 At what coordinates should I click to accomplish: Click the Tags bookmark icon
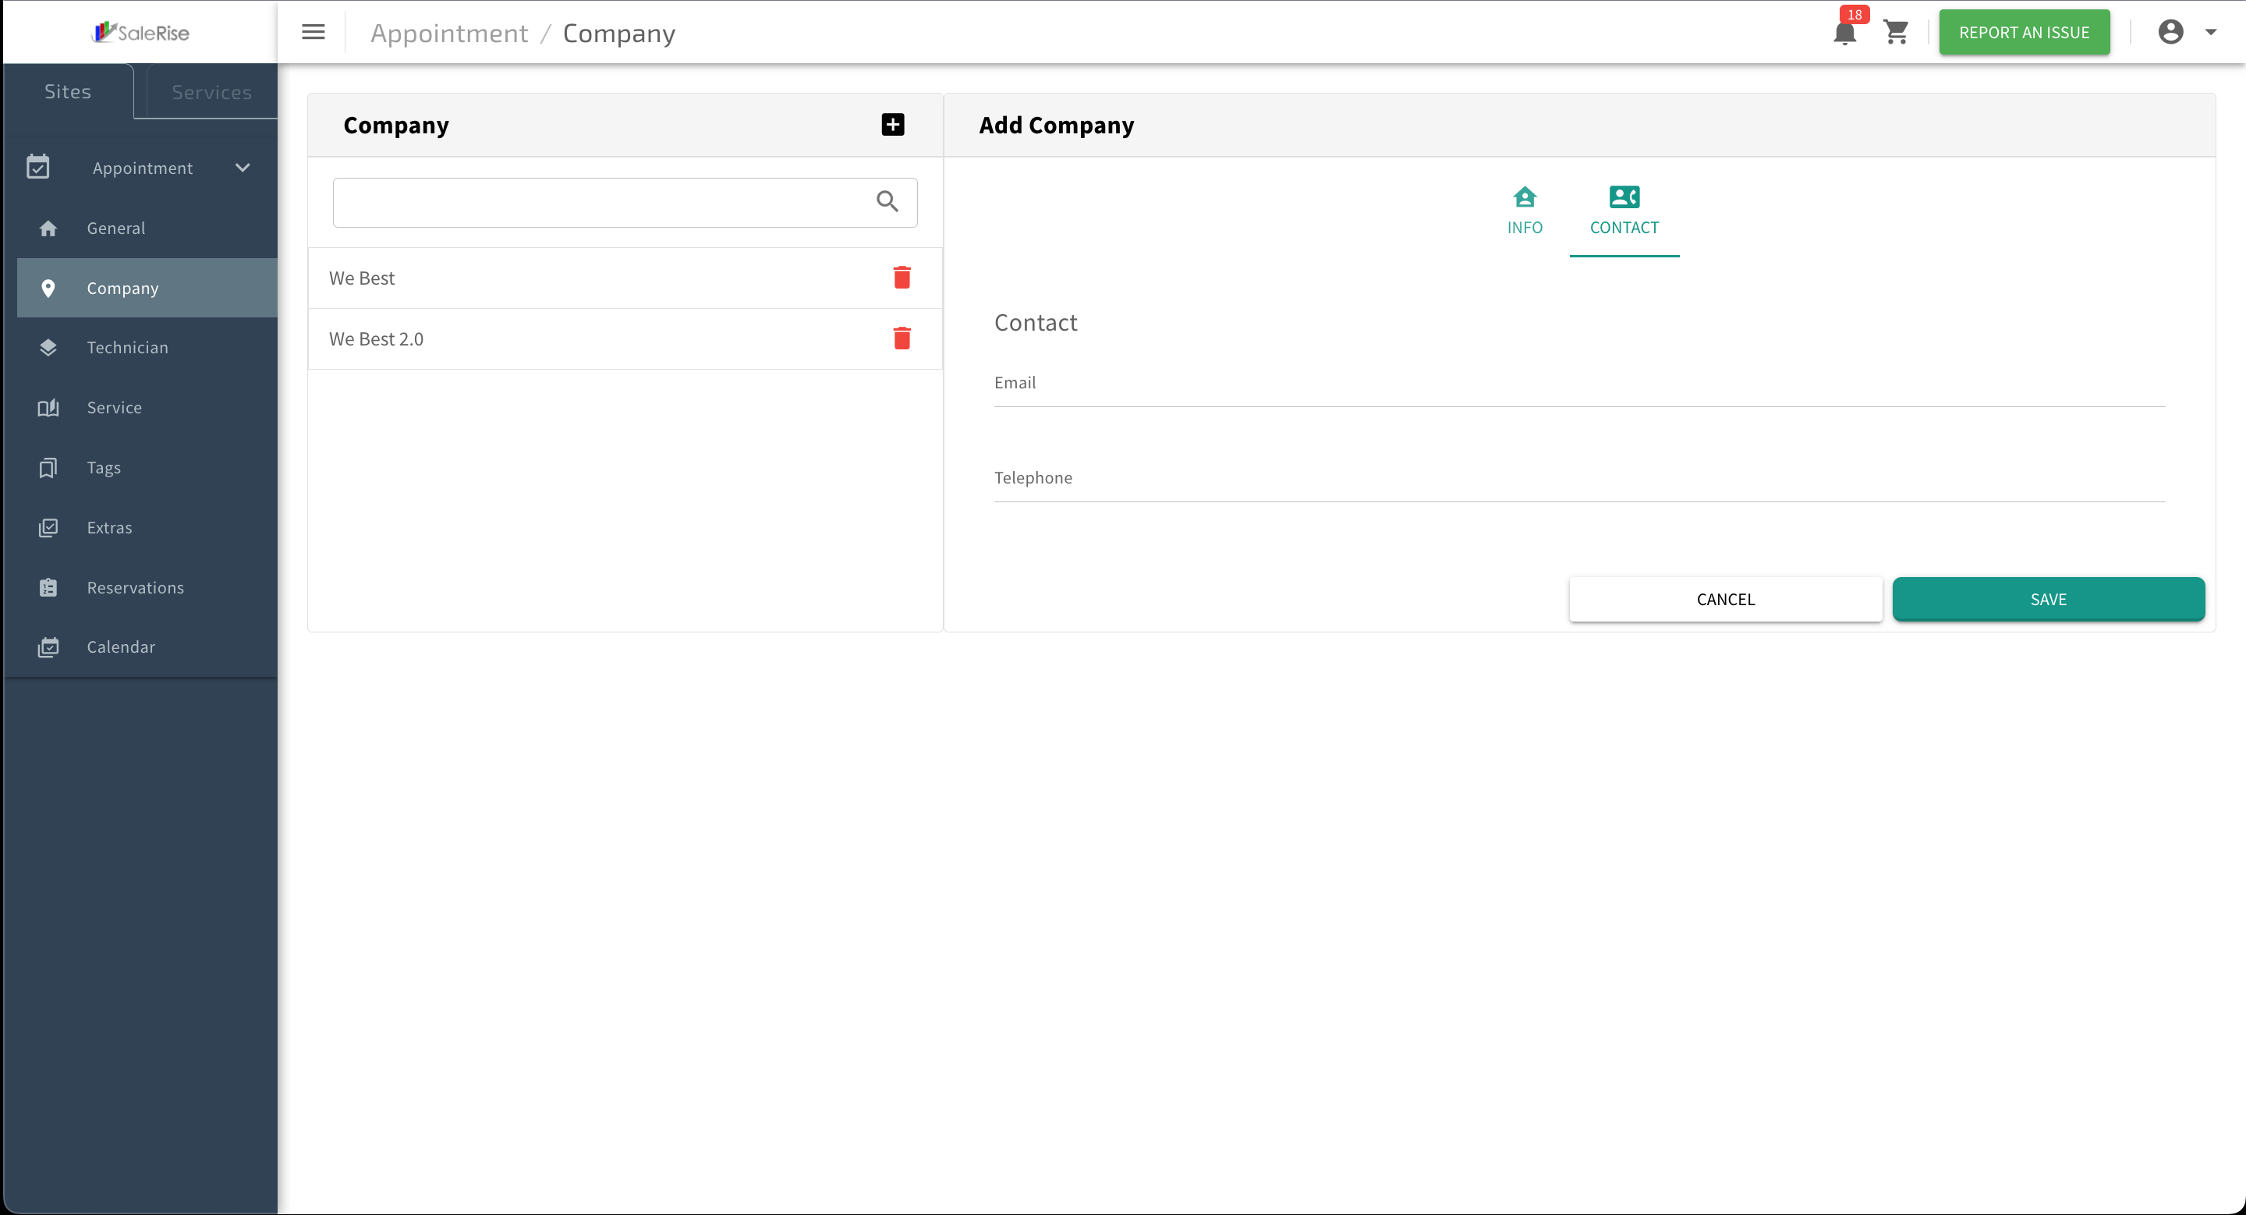click(48, 468)
